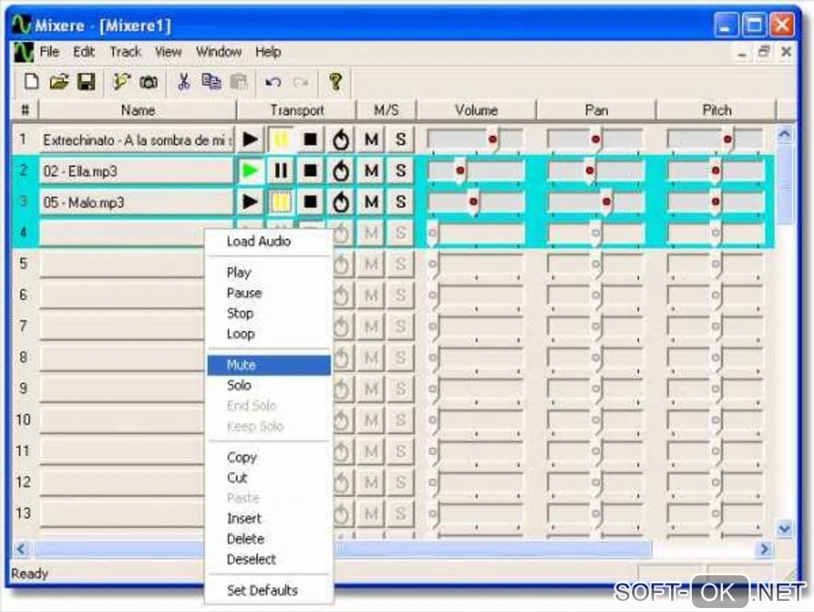The height and width of the screenshot is (612, 814).
Task: Solo 05 - Malo.mp3 with S button
Action: (401, 202)
